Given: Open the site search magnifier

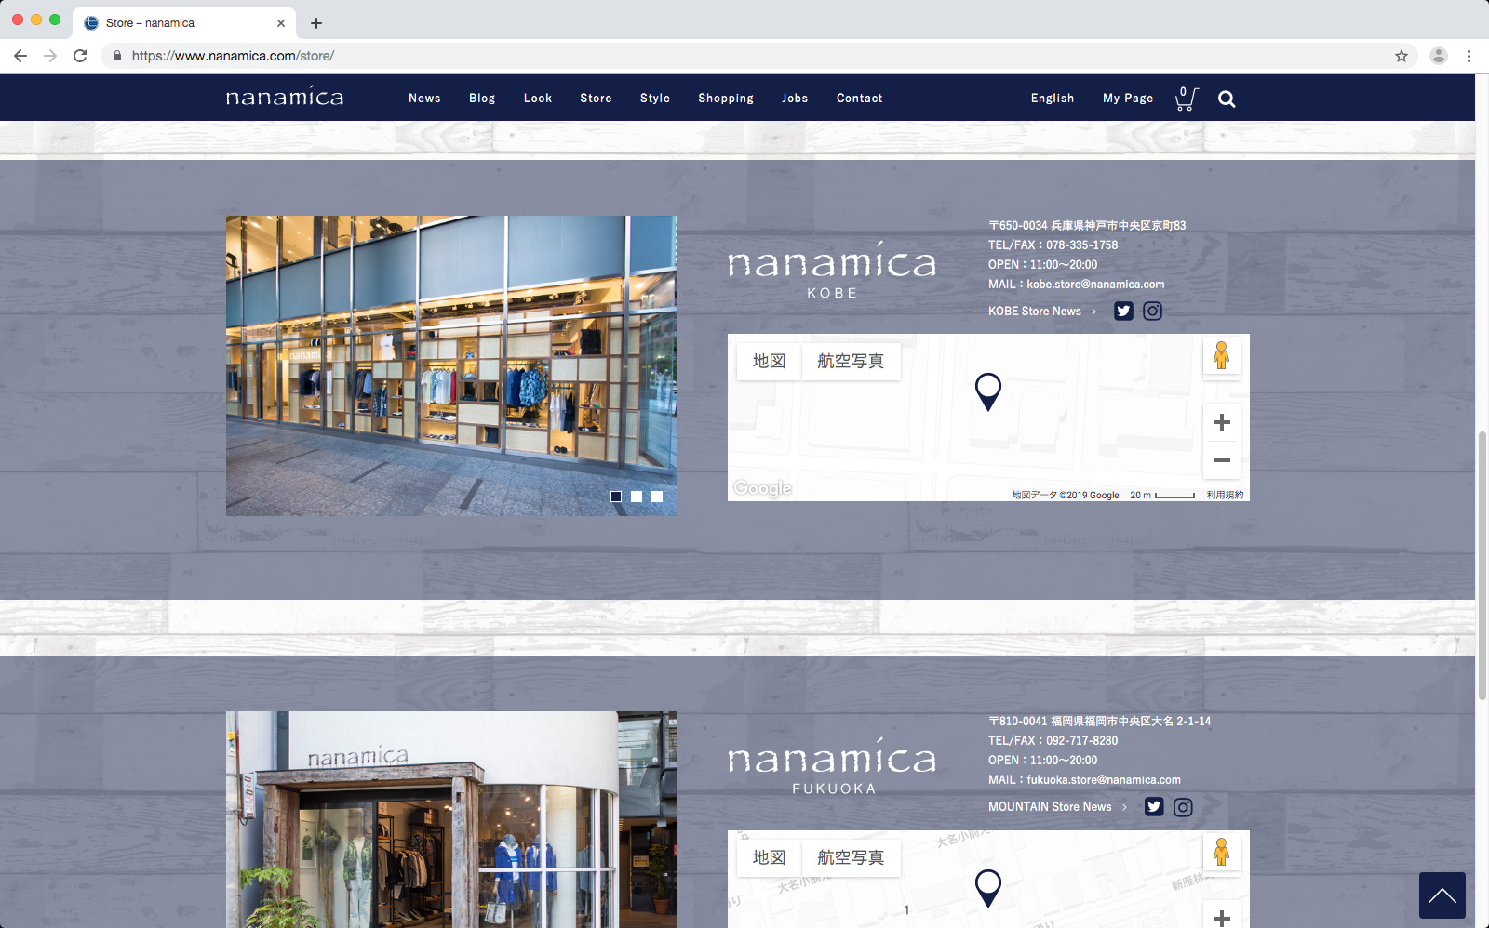Looking at the screenshot, I should pyautogui.click(x=1227, y=99).
